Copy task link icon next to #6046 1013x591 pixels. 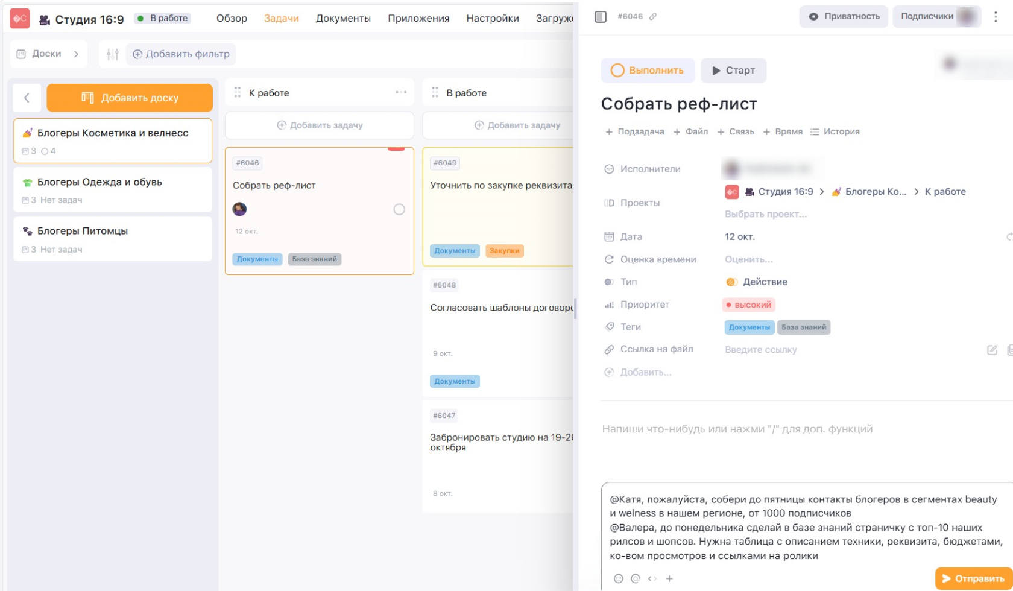(x=653, y=17)
